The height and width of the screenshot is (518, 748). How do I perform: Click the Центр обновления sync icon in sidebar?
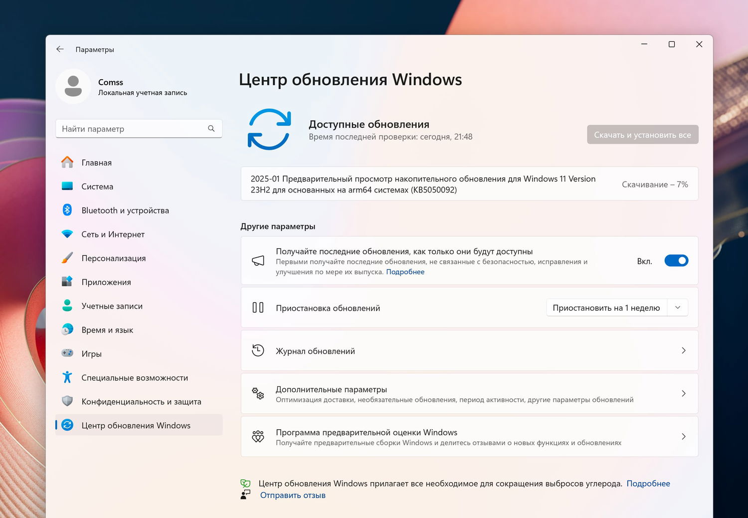coord(67,425)
